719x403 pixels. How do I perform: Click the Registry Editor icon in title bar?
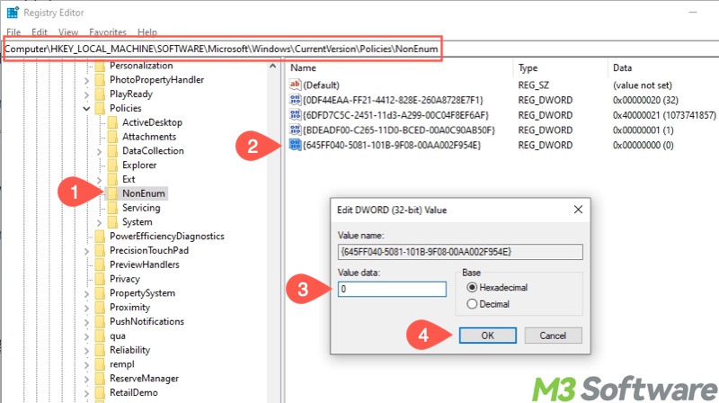click(12, 12)
